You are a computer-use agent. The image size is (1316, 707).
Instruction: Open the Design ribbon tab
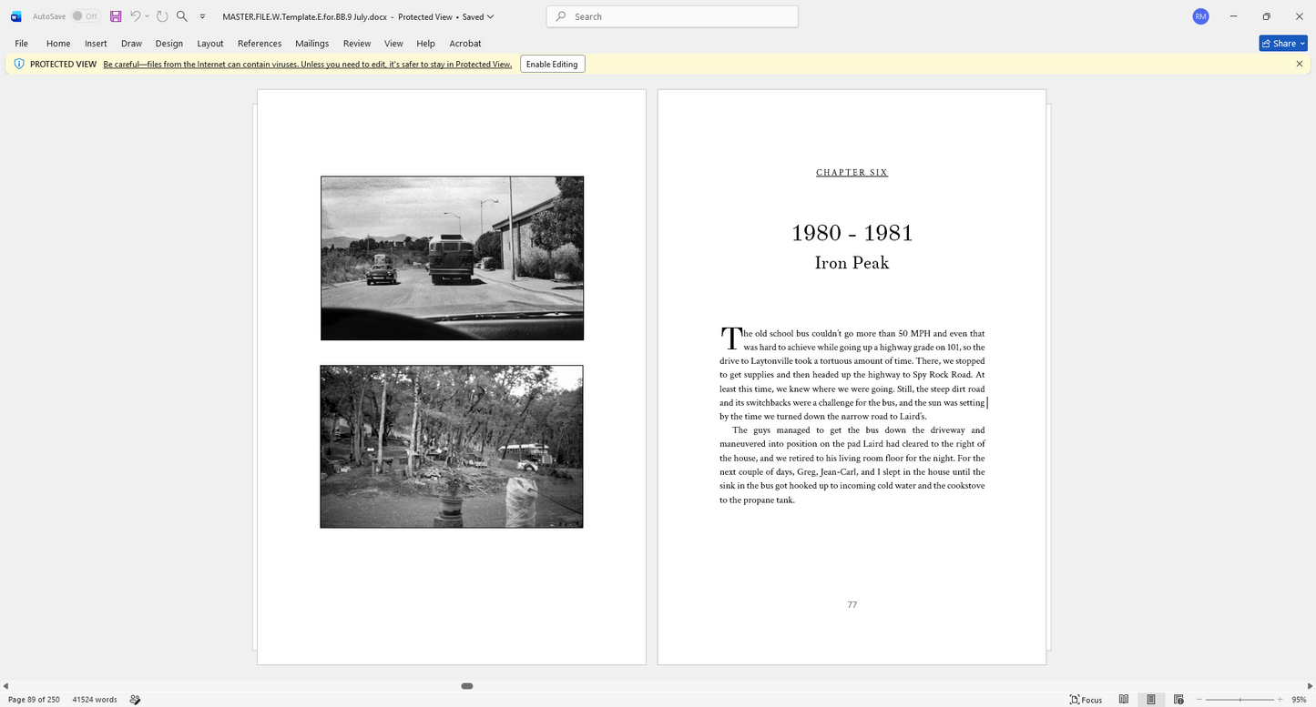pyautogui.click(x=168, y=43)
